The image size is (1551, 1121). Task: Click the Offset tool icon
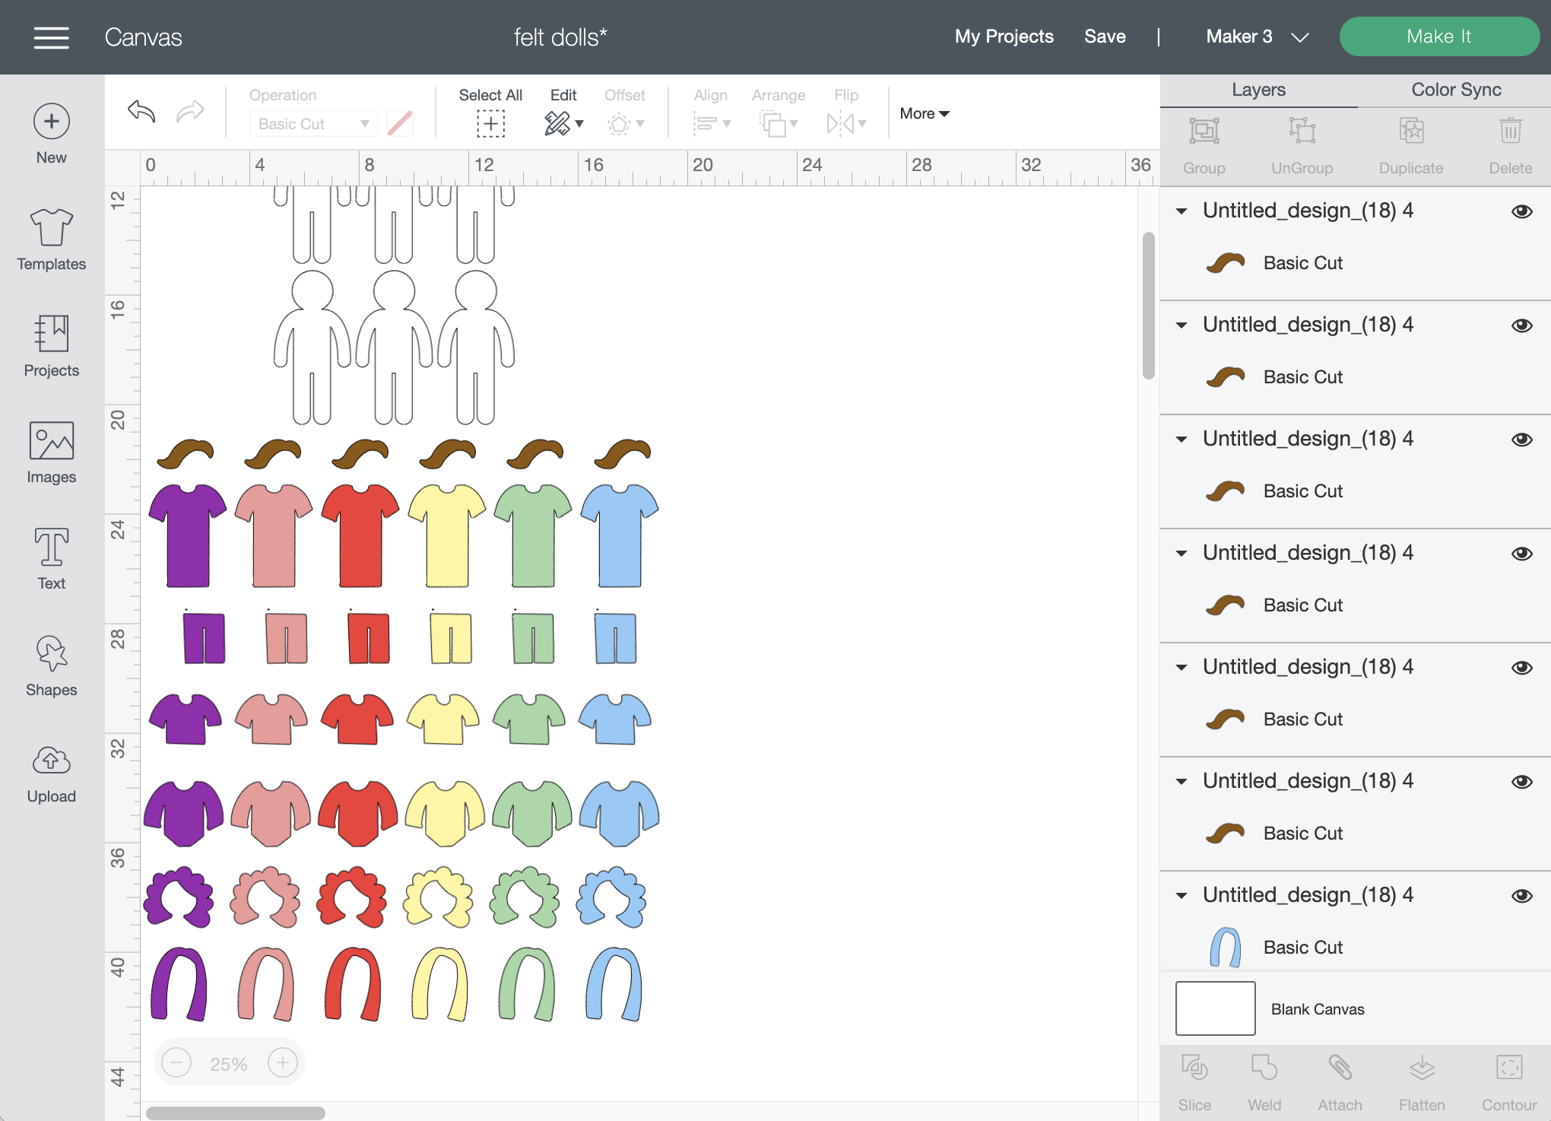(625, 123)
